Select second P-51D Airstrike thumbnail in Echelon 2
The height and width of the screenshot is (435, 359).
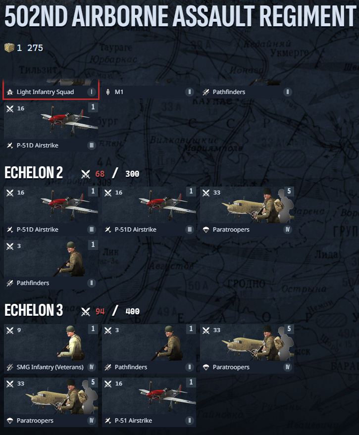point(149,205)
